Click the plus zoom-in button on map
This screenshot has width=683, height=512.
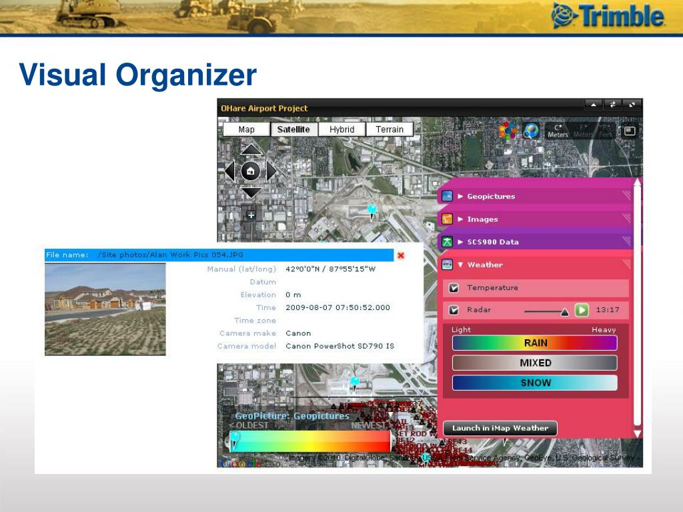click(251, 215)
